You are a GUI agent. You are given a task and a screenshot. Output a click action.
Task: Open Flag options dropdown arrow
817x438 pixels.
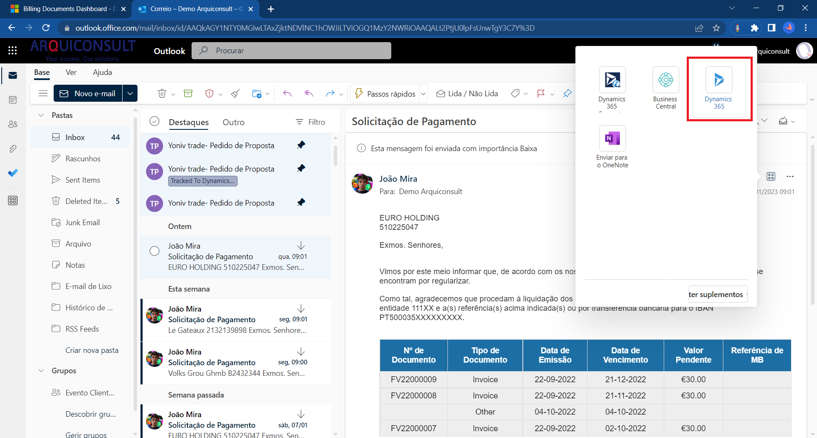click(x=552, y=94)
